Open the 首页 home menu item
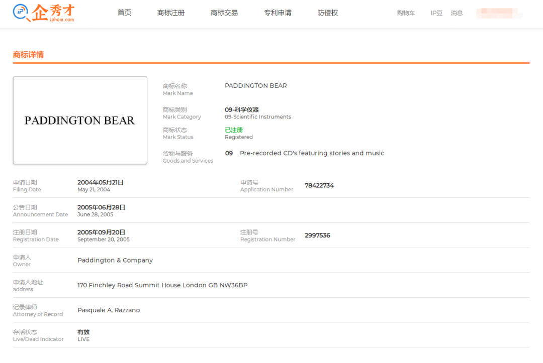 [124, 13]
